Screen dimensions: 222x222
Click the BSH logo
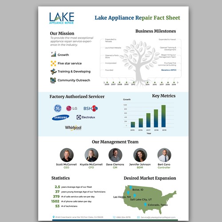tap(91, 108)
